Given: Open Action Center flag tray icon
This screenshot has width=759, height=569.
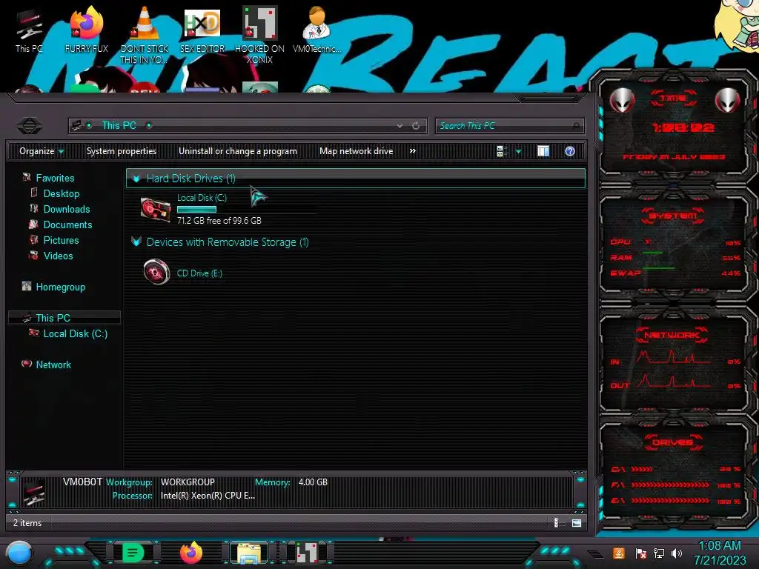Looking at the screenshot, I should pos(640,553).
